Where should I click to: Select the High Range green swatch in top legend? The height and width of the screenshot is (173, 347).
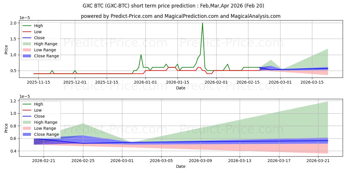tap(28, 44)
